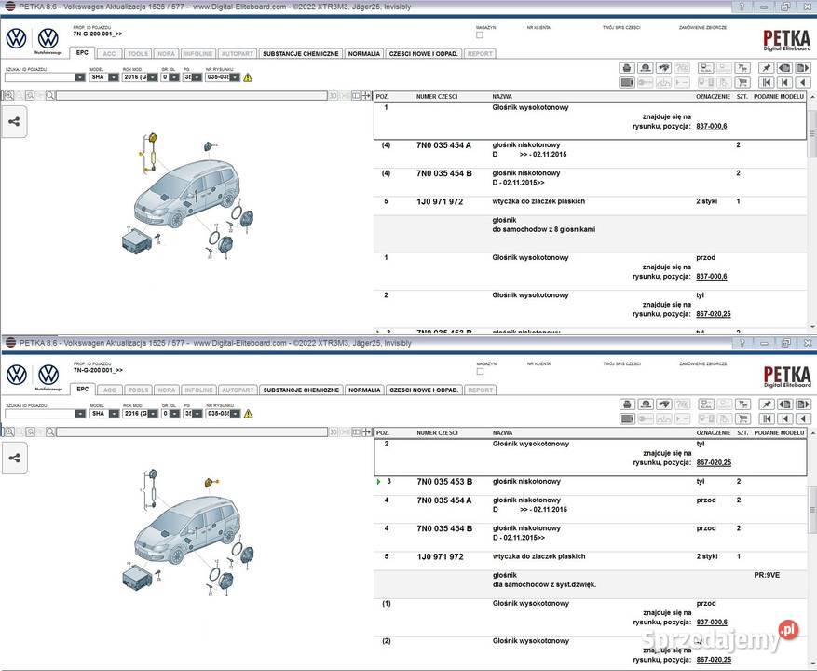
Task: Click the yellow warning triangle in the lower window
Action: tap(248, 413)
